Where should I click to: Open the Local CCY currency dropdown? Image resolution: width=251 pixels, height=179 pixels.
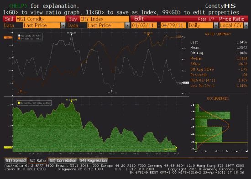pos(246,26)
